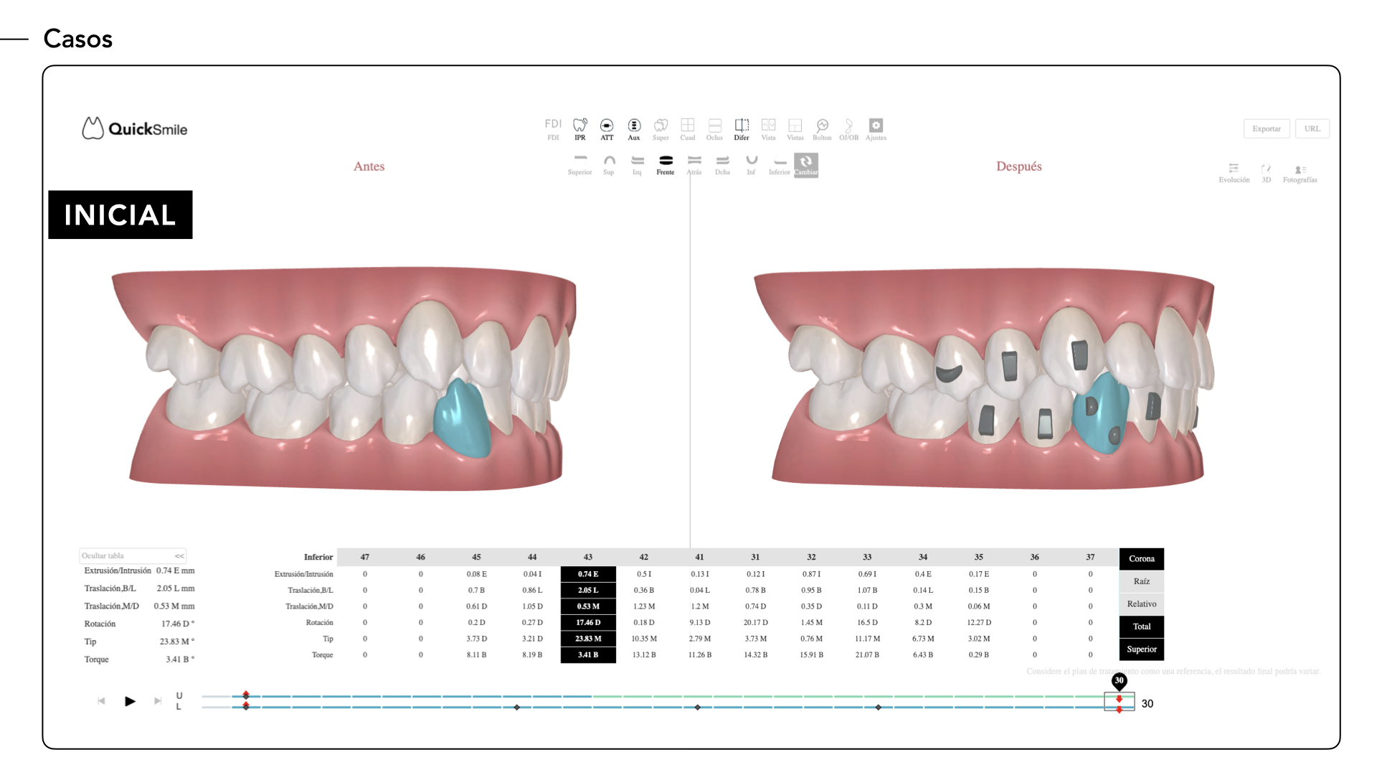The image size is (1377, 775).
Task: Select tooth 42 column header
Action: coord(644,557)
